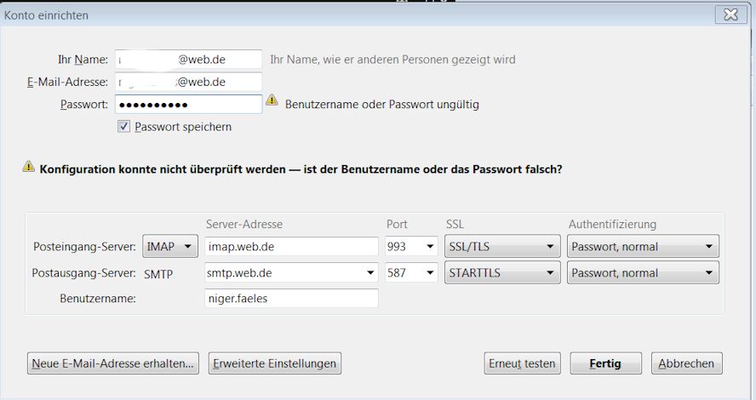Click into the Passwort input field

click(187, 104)
